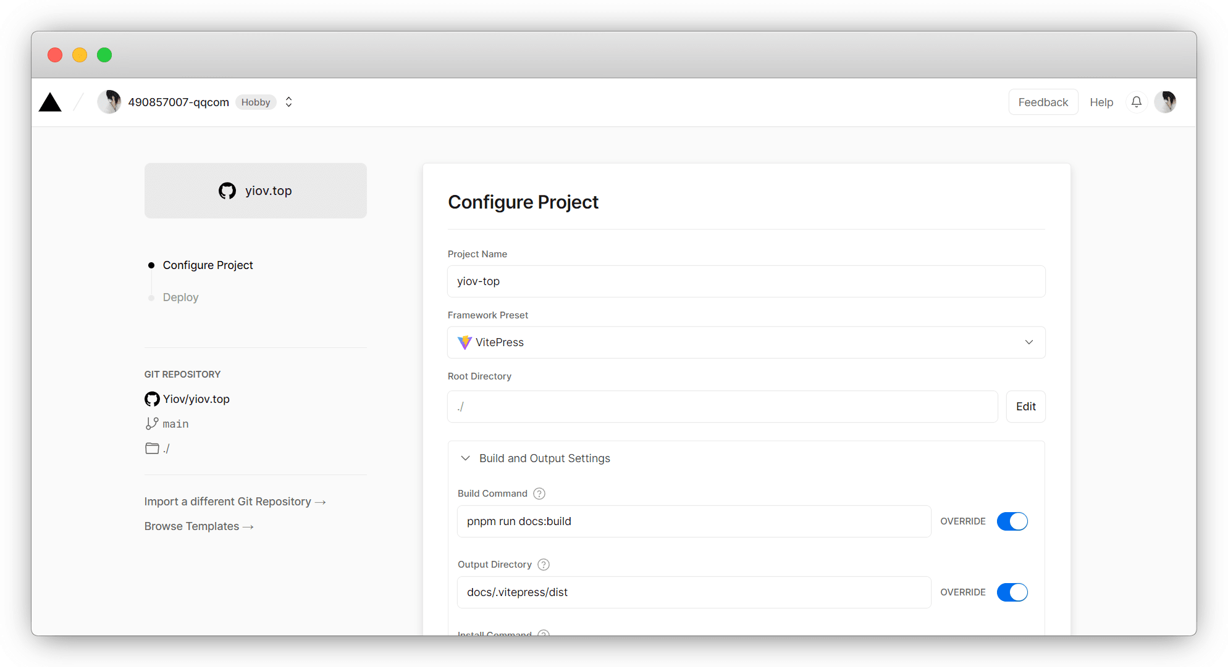
Task: Open Framework Preset VitePress dropdown
Action: click(746, 342)
